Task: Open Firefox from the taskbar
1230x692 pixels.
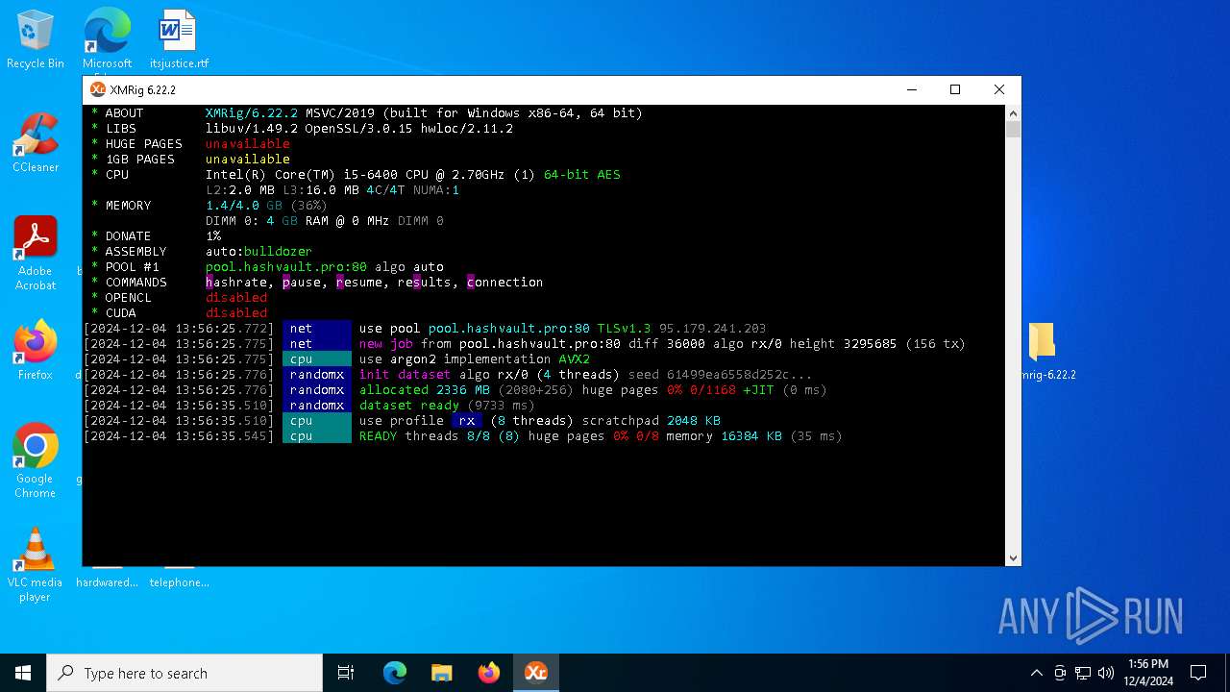Action: [489, 673]
